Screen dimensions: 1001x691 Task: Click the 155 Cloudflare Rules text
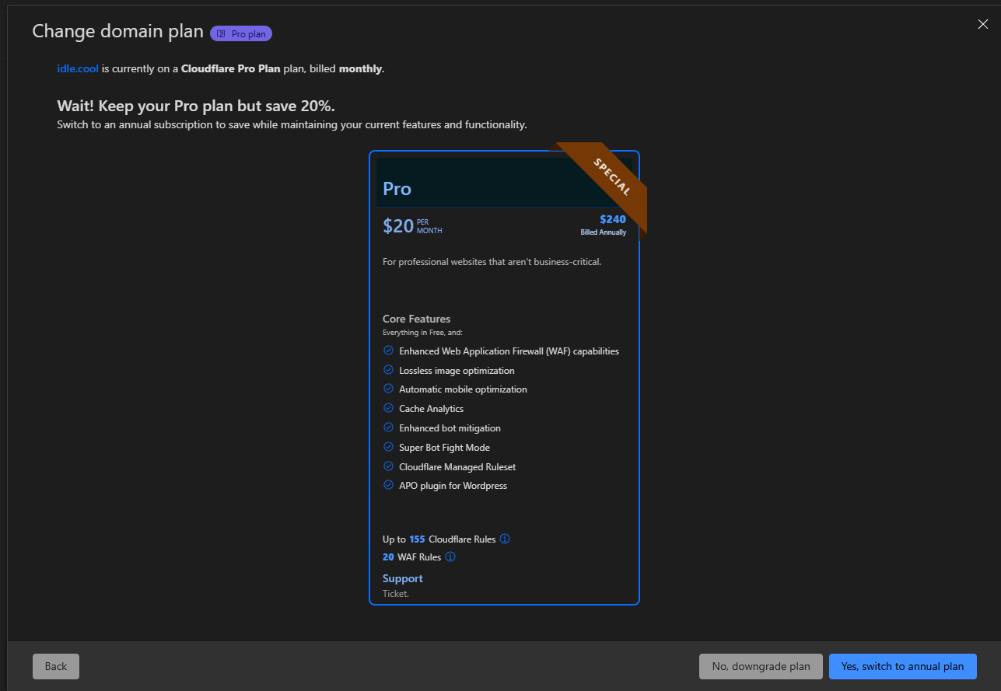[x=439, y=539]
